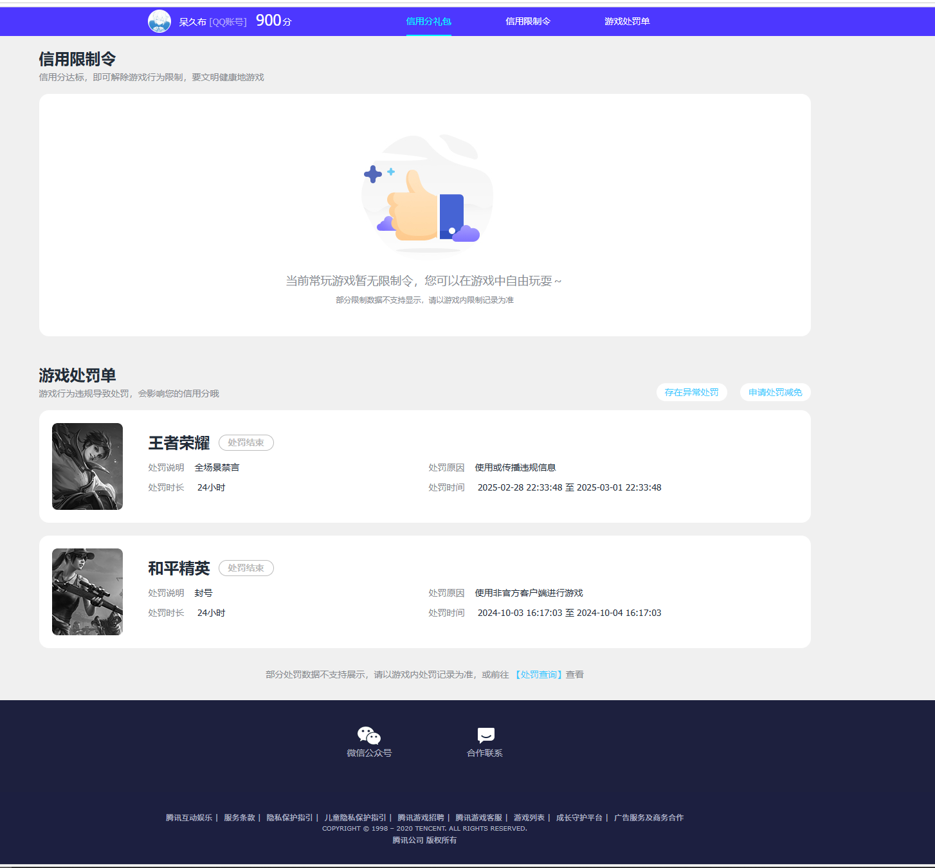Screen dimensions: 935x868
Task: Open the cooperation contact chat icon
Action: (486, 736)
